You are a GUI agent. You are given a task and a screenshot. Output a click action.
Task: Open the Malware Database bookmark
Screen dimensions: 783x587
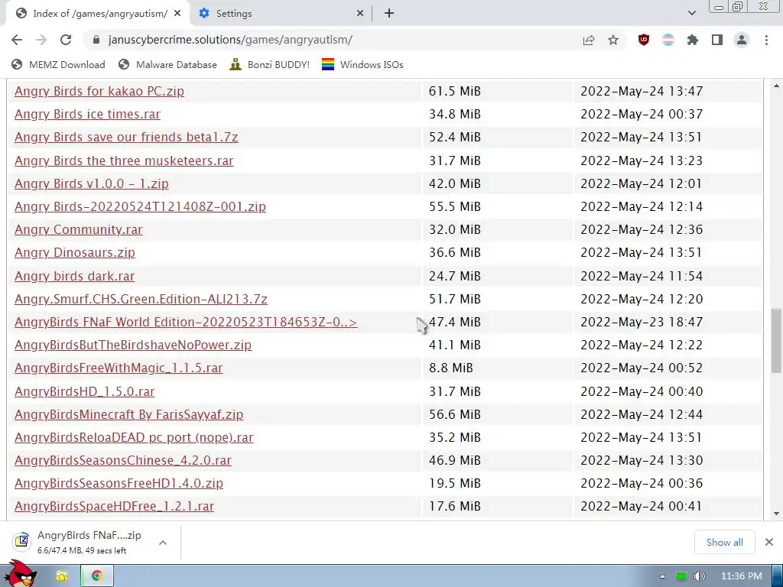point(167,65)
